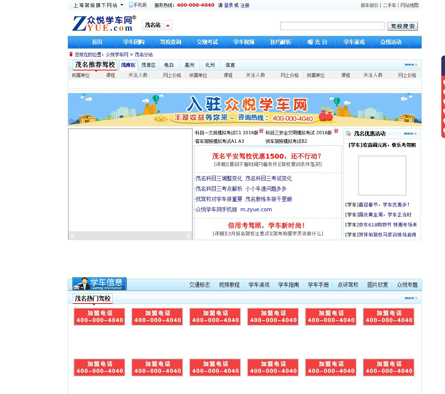
Task: Go to 首页 in the blue navigation bar
Action: point(97,42)
